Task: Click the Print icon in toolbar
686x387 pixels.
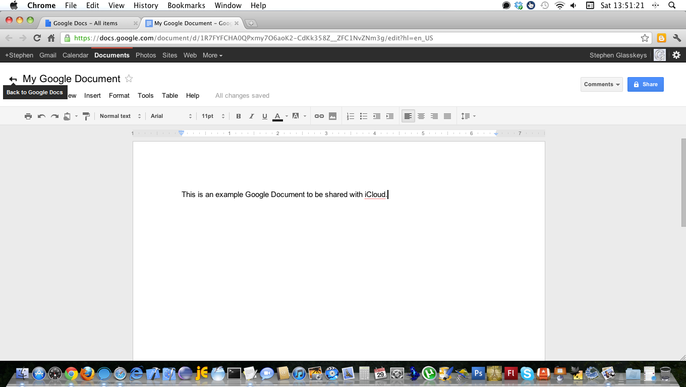Action: pos(28,116)
